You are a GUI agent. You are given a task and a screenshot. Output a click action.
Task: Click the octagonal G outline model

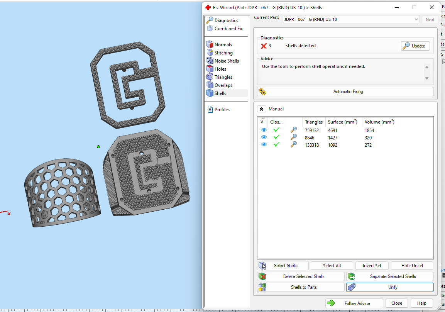[128, 85]
